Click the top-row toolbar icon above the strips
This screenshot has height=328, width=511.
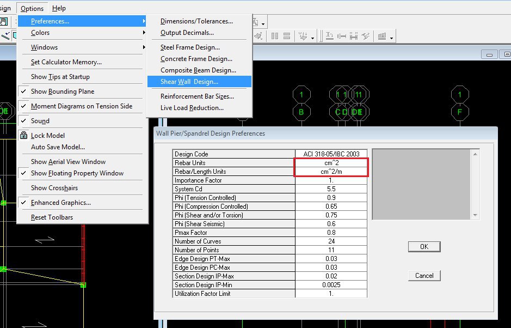pos(255,22)
